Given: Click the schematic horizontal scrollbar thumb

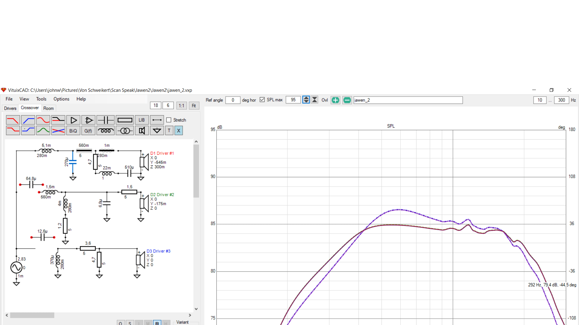Looking at the screenshot, I should 32,315.
